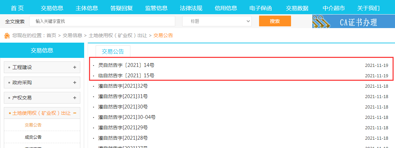Open 首页 in the top navigation

click(x=17, y=8)
